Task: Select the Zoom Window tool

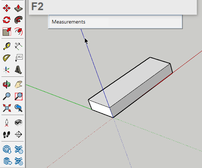Action: click(18, 96)
